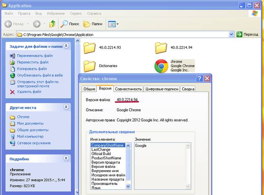This screenshot has width=264, height=195.
Task: Select the 40.0.2214.94 folder
Action: [x=173, y=48]
